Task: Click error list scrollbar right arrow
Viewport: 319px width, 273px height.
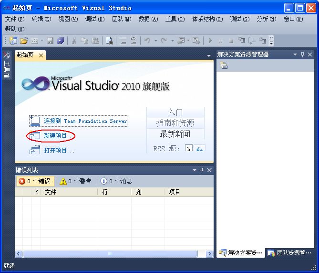Action: [x=209, y=253]
